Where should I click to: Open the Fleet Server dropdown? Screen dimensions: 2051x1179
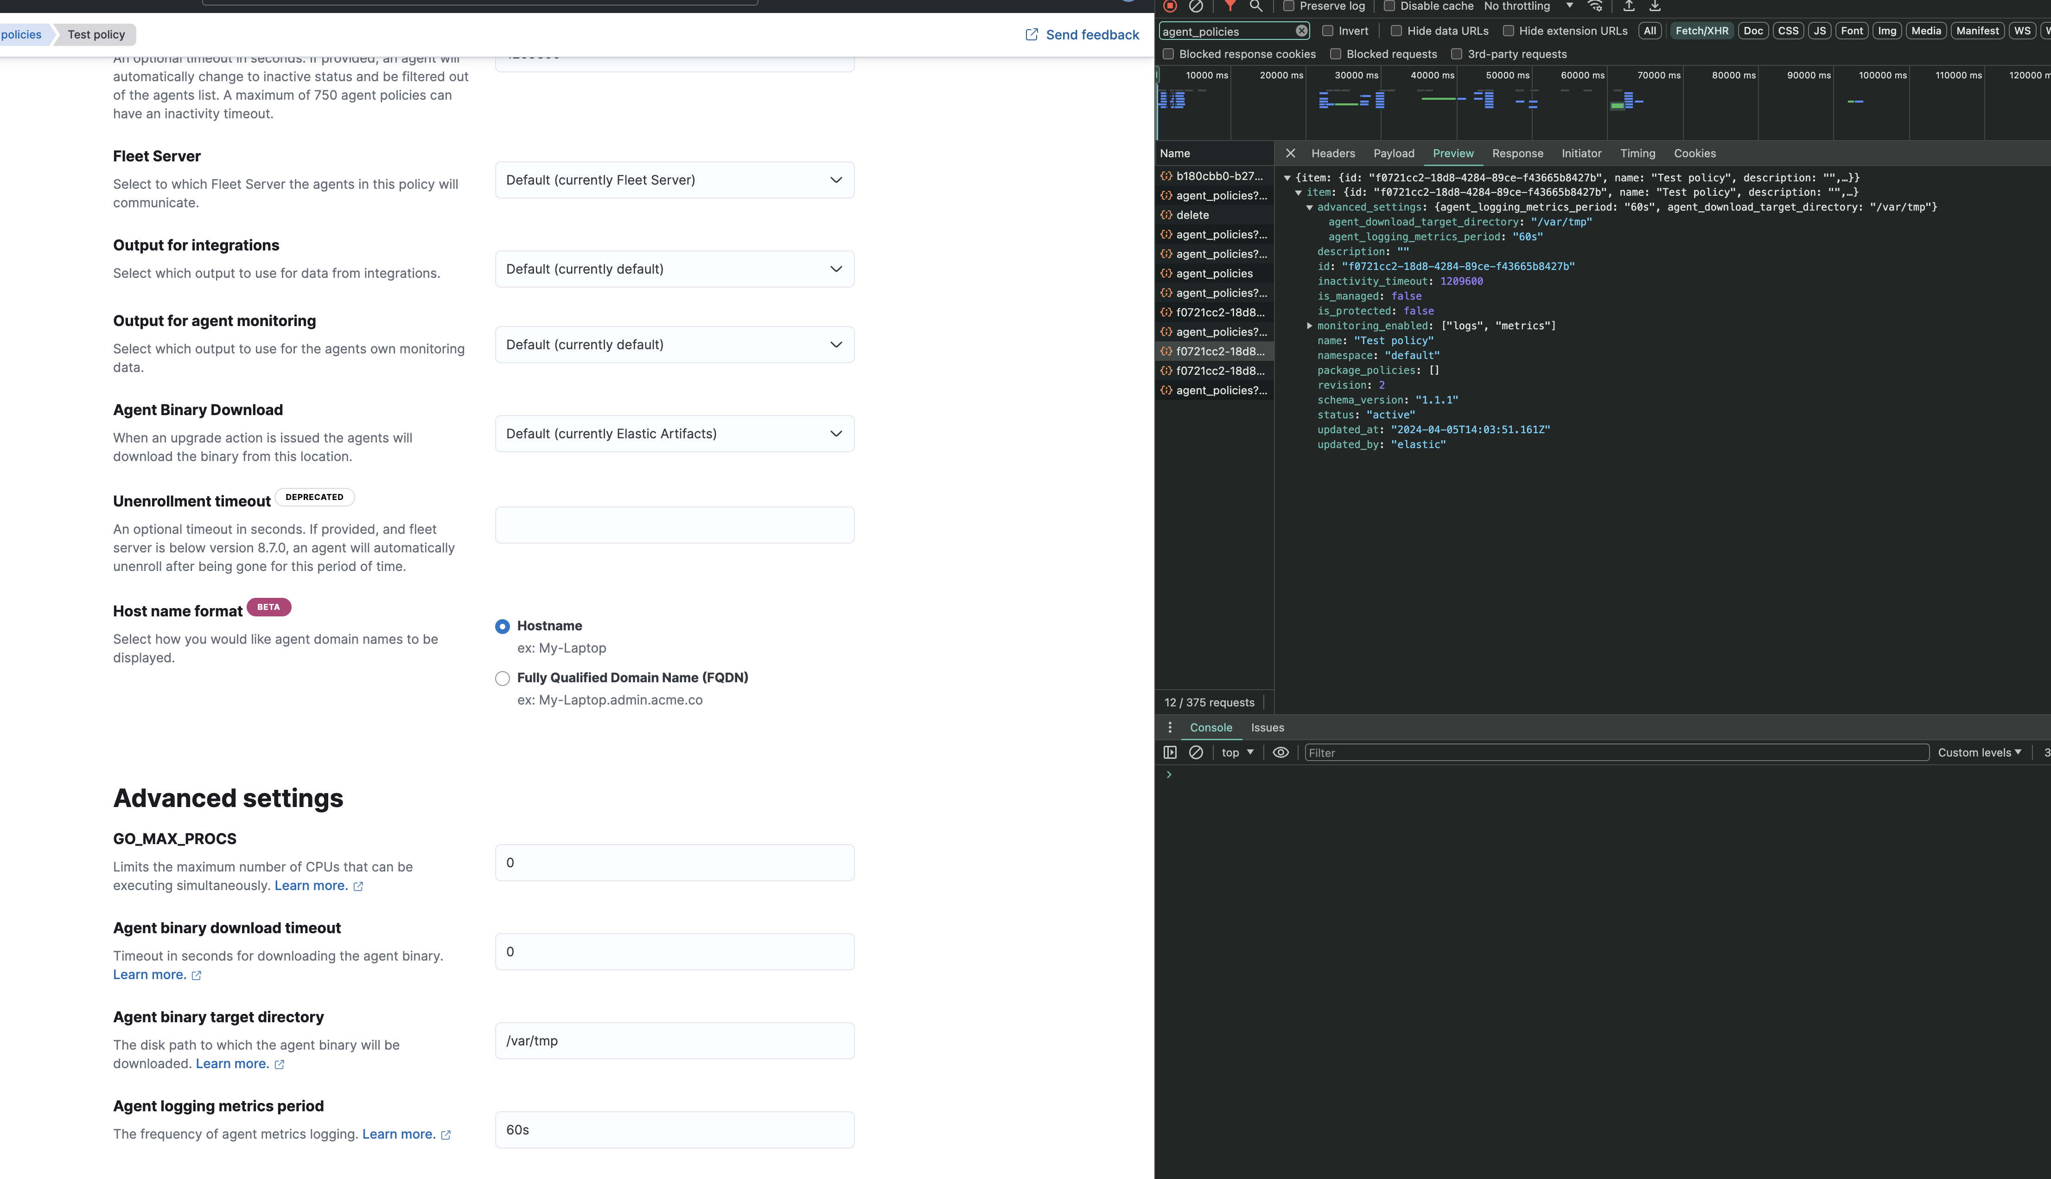[674, 180]
